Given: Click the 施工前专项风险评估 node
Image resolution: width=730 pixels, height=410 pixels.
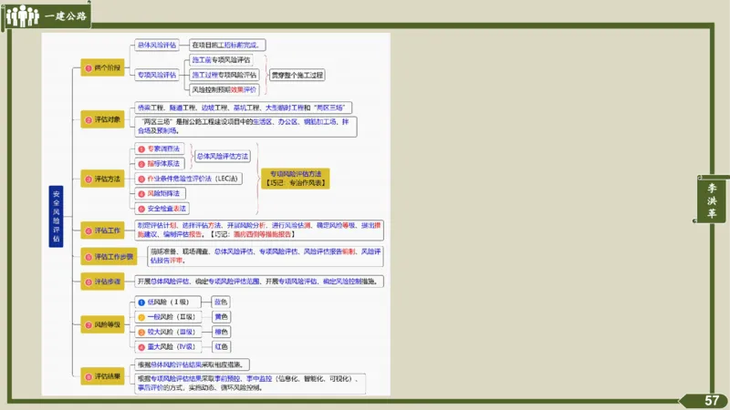Looking at the screenshot, I should point(221,60).
